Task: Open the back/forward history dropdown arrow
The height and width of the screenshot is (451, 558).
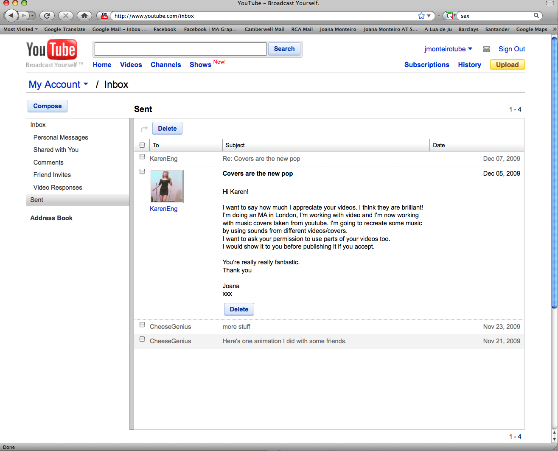Action: click(x=33, y=16)
